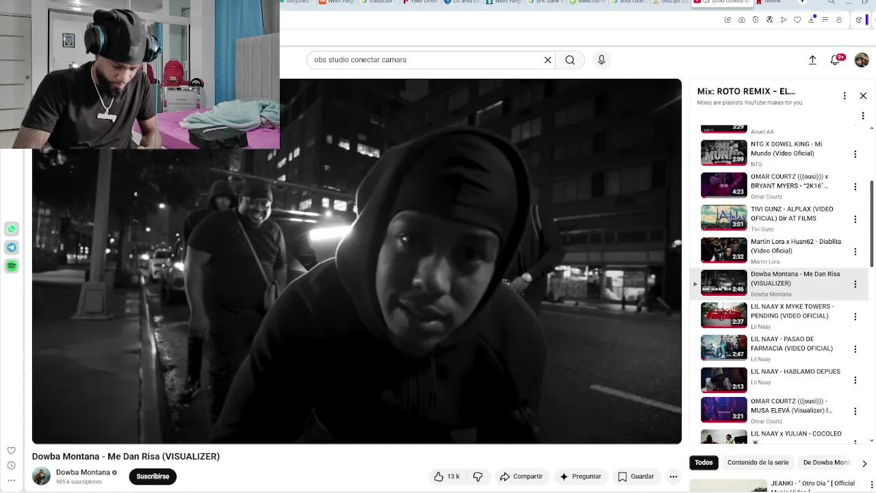Screen dimensions: 876x493
Task: Start voice search with microphone icon
Action: 602,60
